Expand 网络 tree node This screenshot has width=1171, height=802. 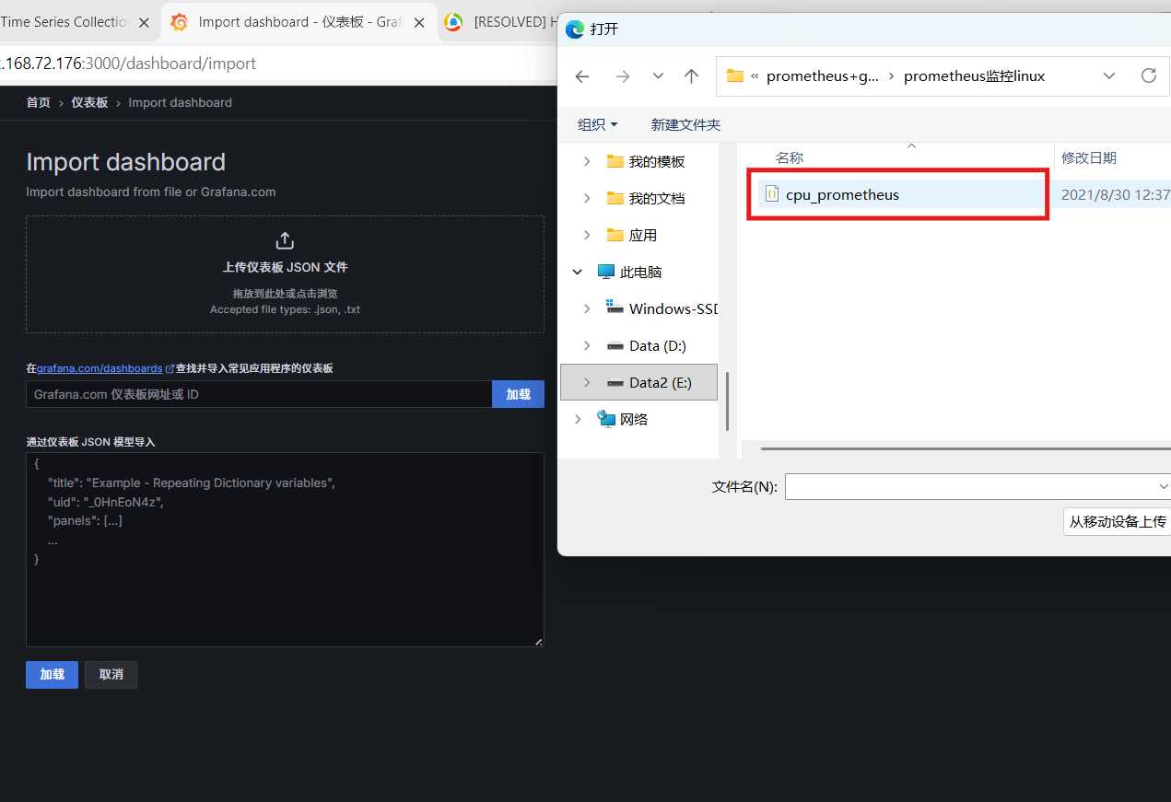tap(578, 419)
